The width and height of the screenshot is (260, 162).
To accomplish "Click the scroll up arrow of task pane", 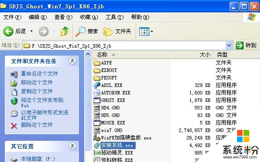I will point(88,54).
